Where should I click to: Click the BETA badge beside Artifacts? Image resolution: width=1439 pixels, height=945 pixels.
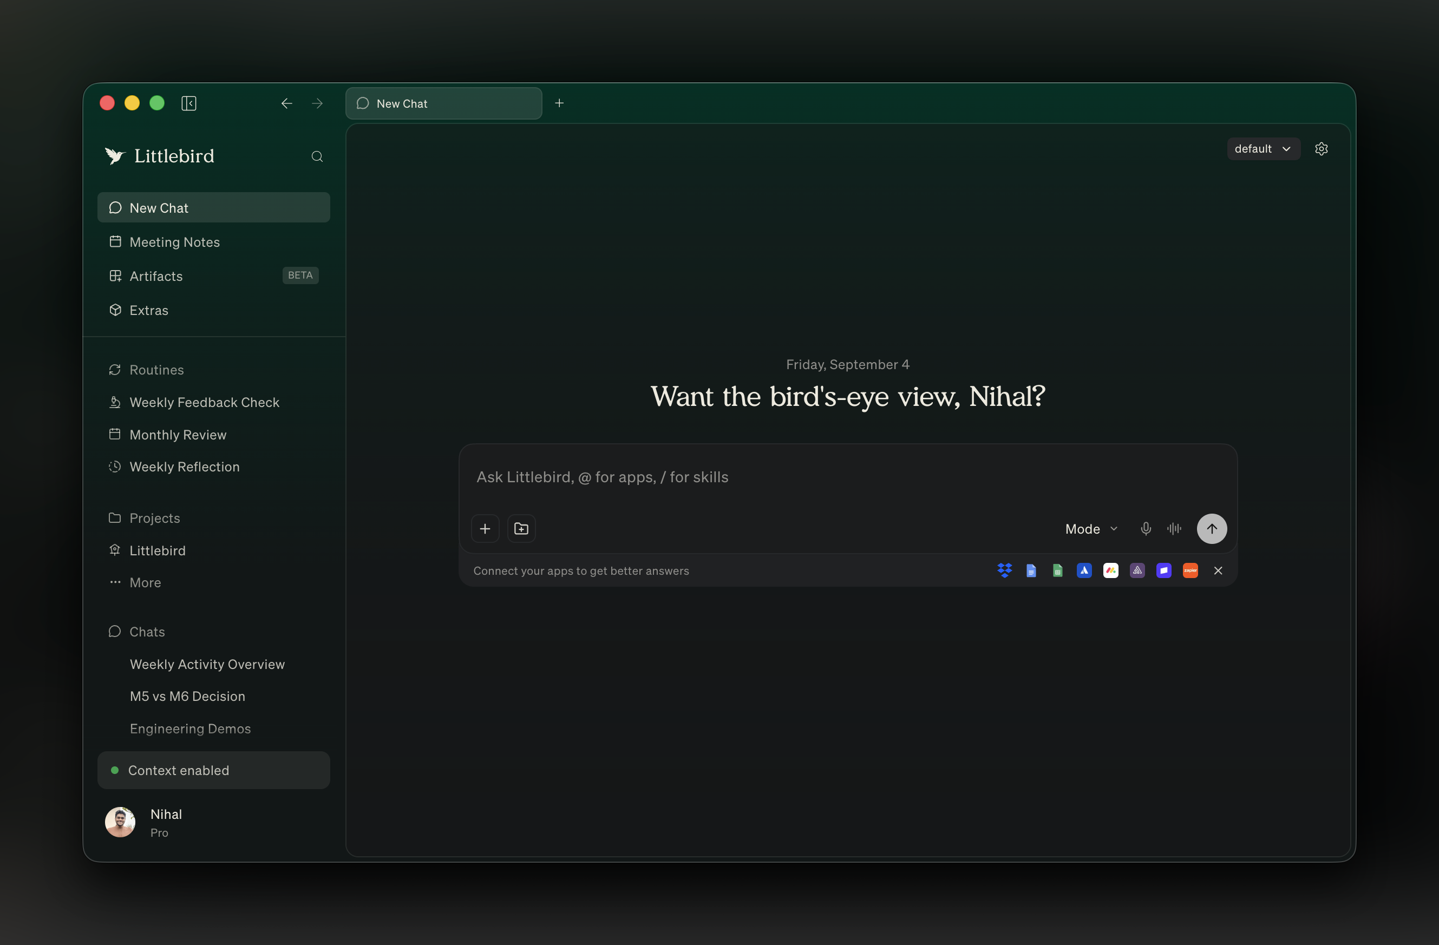point(300,275)
